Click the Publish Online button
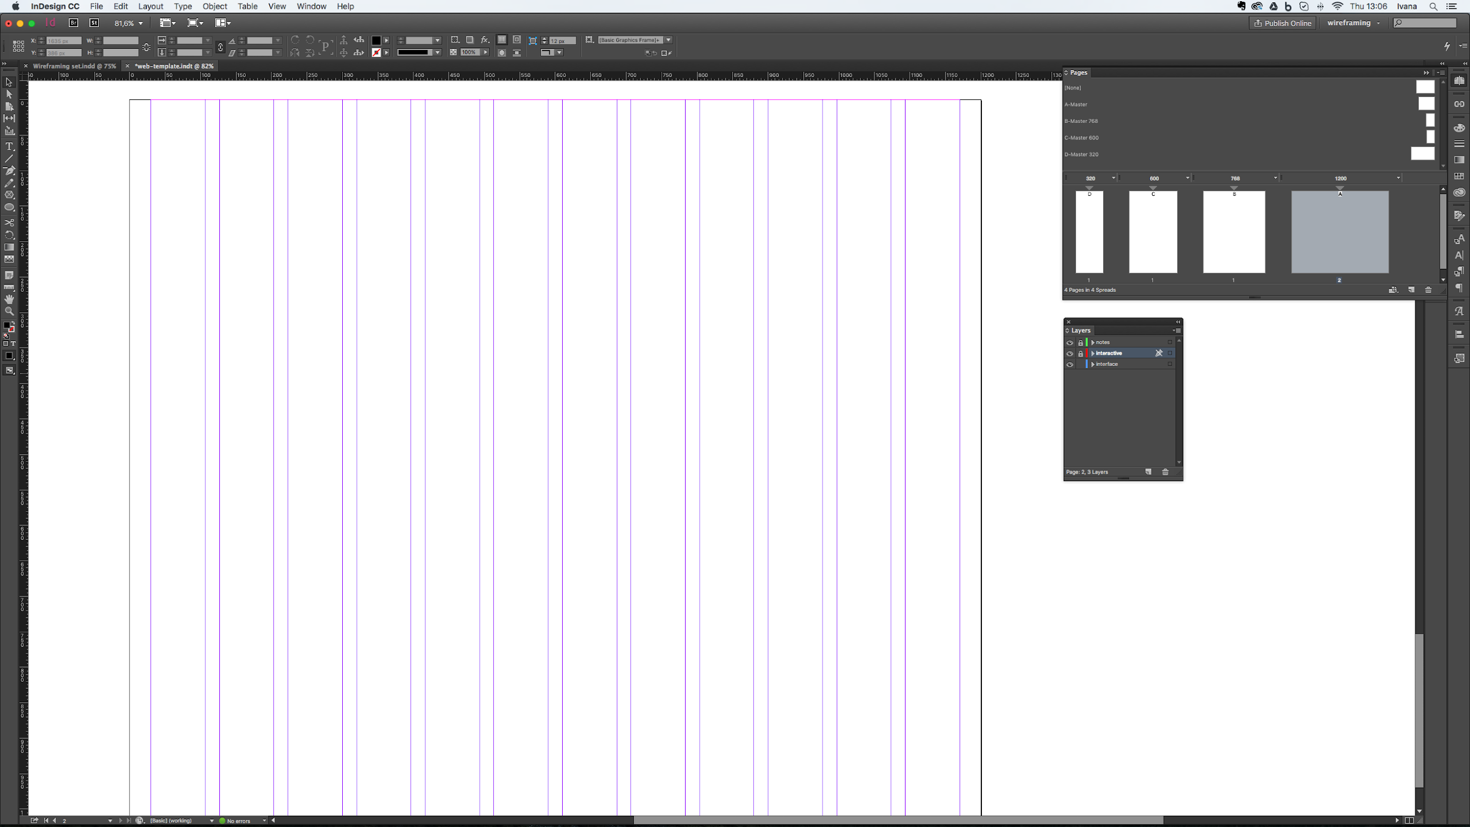Image resolution: width=1470 pixels, height=827 pixels. pos(1282,23)
